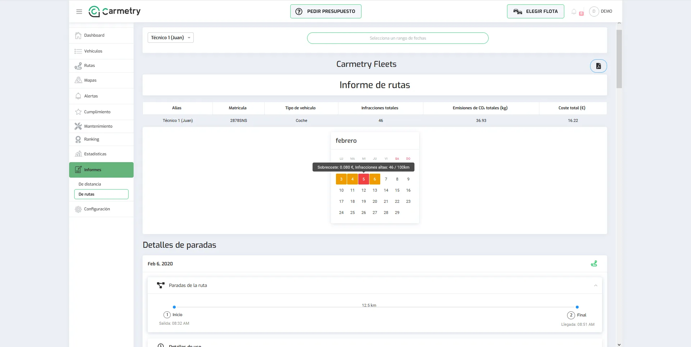Image resolution: width=691 pixels, height=347 pixels.
Task: Select the De distancia report
Action: (90, 184)
